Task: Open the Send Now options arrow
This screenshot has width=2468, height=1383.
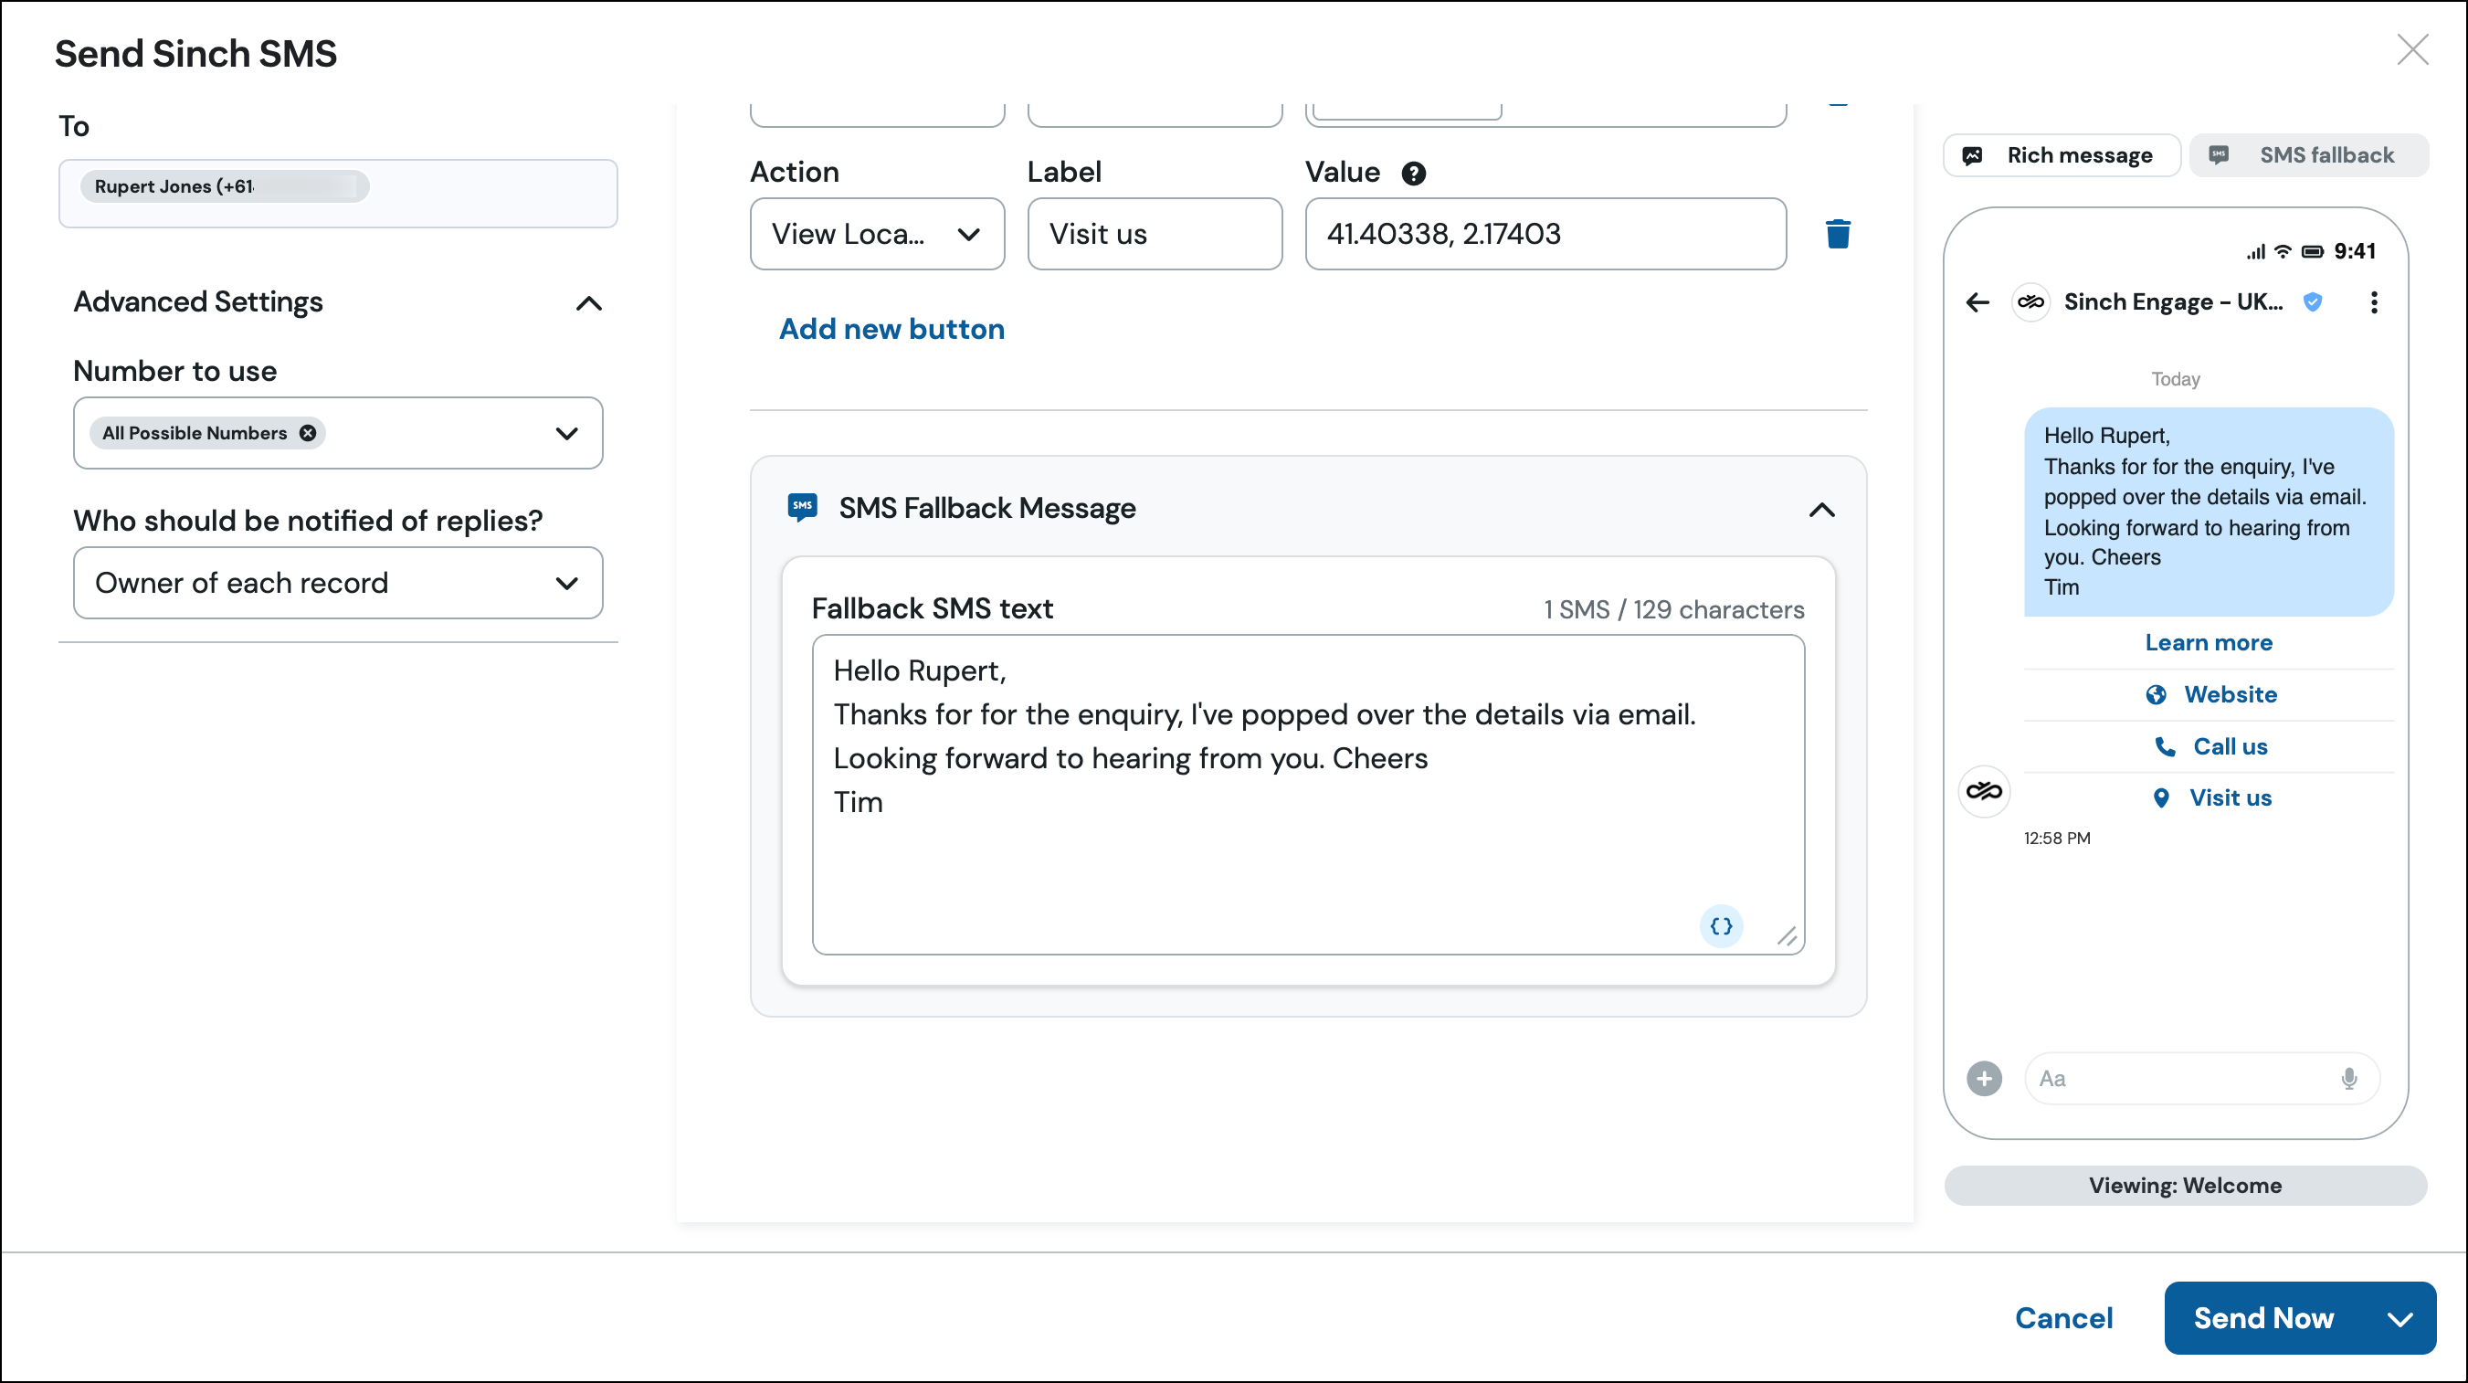Action: [2399, 1319]
